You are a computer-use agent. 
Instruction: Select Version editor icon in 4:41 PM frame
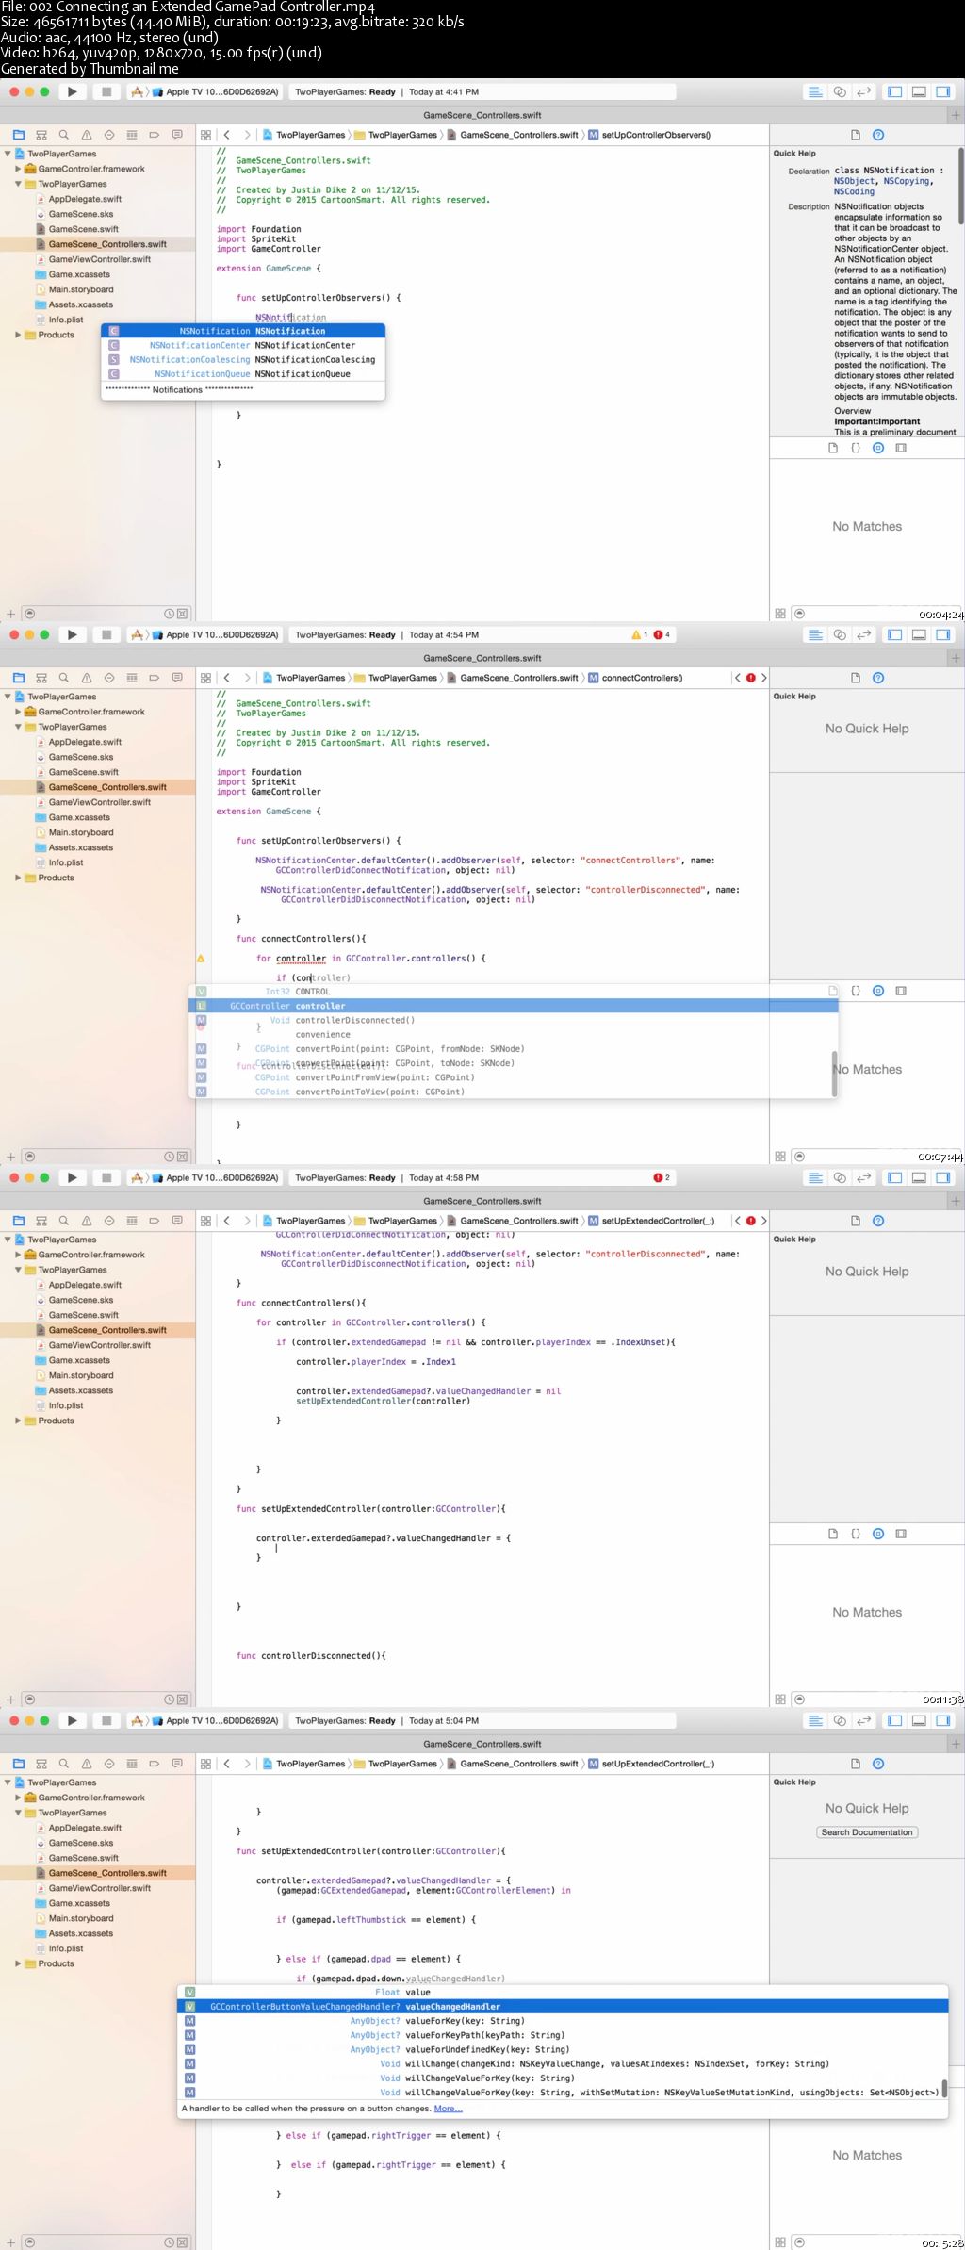coord(863,91)
